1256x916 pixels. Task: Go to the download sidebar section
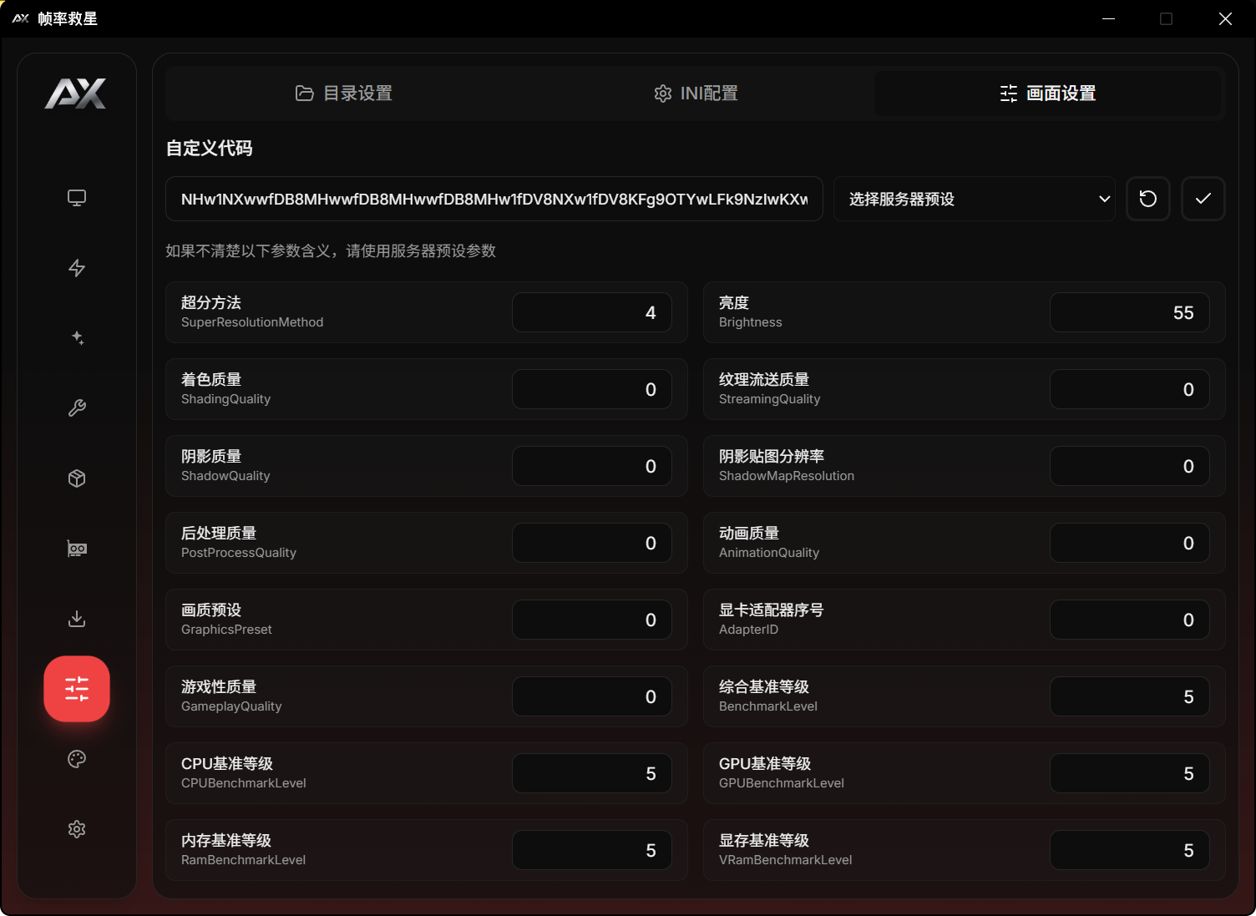(x=77, y=619)
